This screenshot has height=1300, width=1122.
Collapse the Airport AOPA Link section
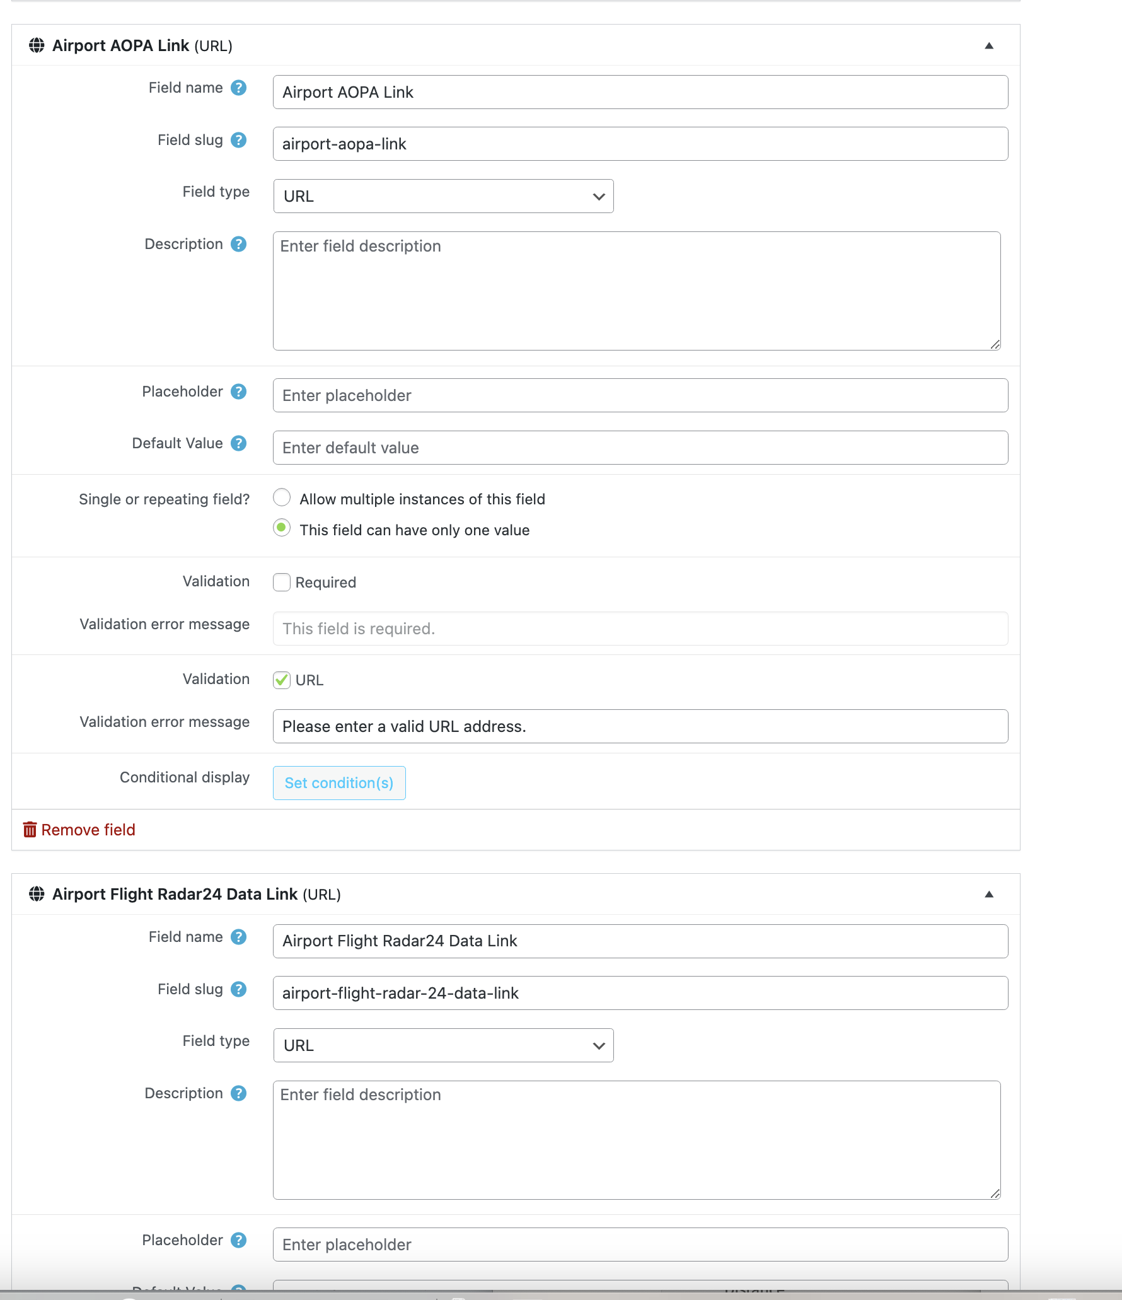[989, 45]
